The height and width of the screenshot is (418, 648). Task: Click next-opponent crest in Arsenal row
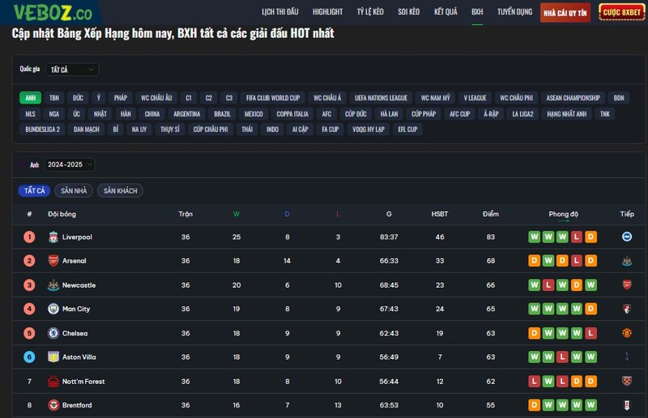coord(627,261)
